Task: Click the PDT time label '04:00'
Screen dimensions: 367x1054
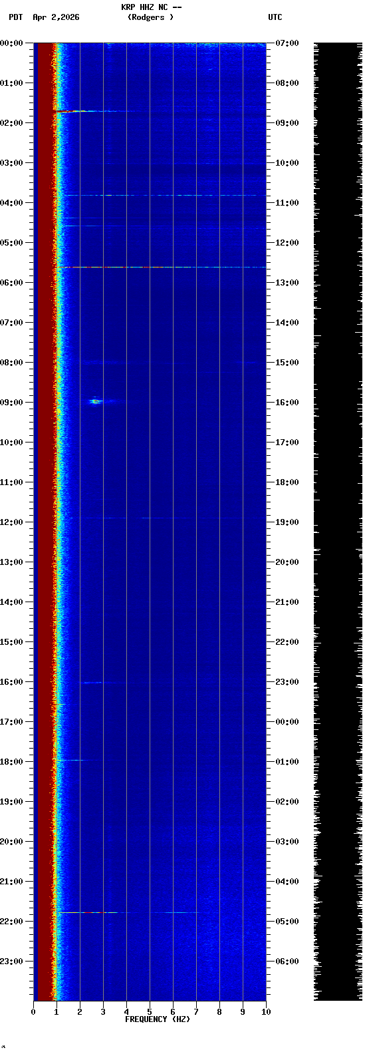Action: pos(11,203)
